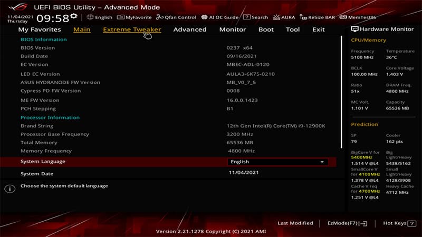This screenshot has height=237, width=422.
Task: Launch MemTest86 utility
Action: [x=358, y=17]
